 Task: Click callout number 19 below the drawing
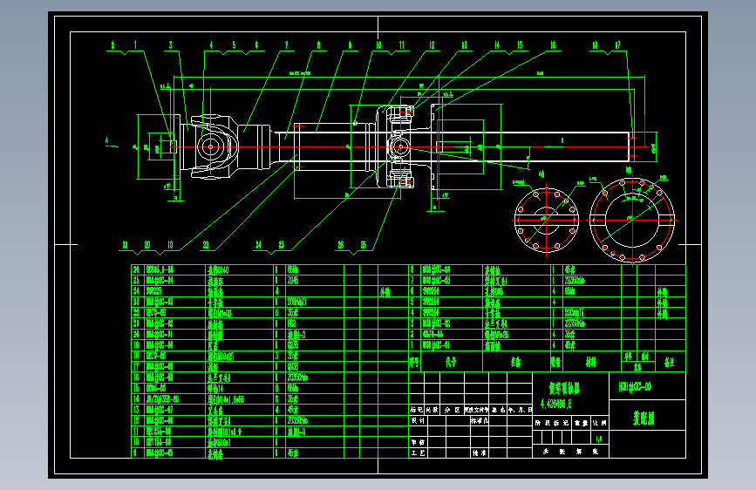pos(170,245)
